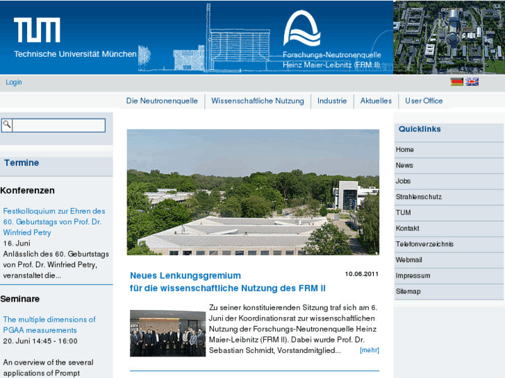Open the Telefonverzeichnis quicklink
This screenshot has height=378, width=505.
449,244
